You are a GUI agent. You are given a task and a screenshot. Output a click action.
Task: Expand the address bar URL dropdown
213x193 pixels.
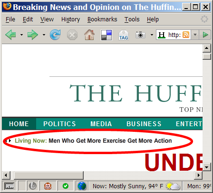195,35
